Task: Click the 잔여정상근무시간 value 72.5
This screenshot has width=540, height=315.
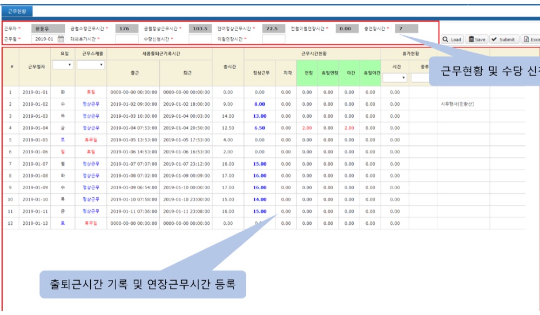Action: [273, 29]
